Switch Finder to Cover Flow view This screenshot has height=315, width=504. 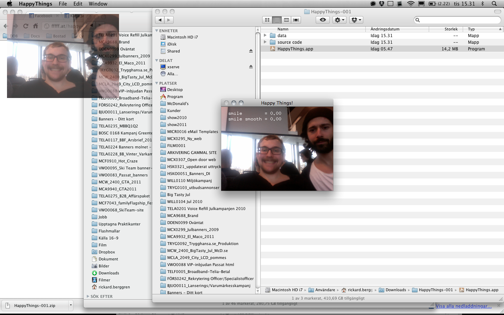[x=296, y=20]
